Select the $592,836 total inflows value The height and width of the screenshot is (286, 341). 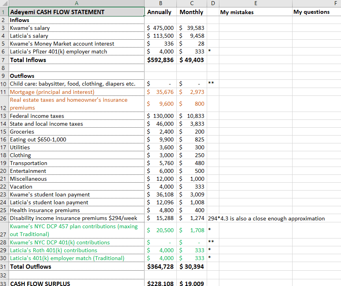[x=160, y=60]
